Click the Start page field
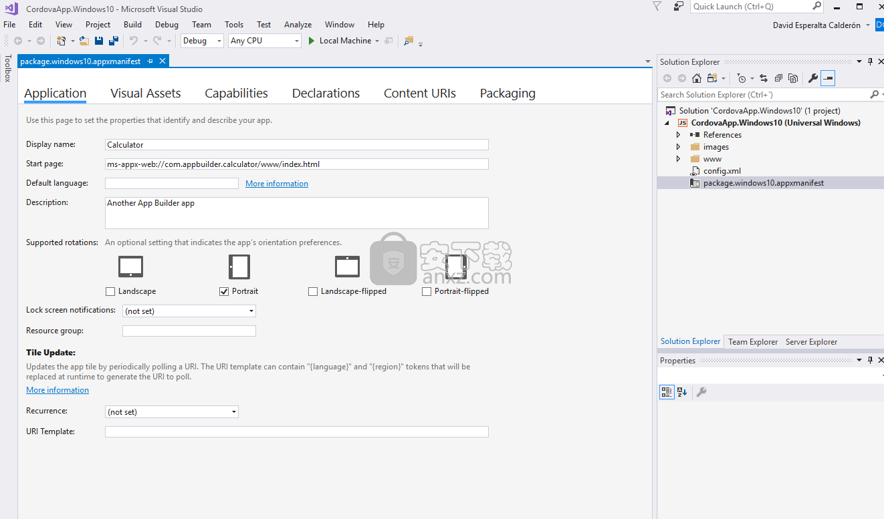This screenshot has width=884, height=519. click(x=297, y=164)
